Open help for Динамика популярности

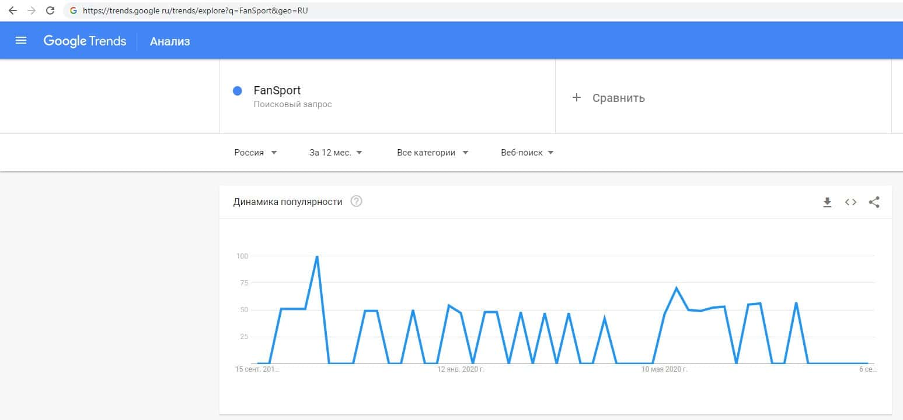click(x=356, y=202)
